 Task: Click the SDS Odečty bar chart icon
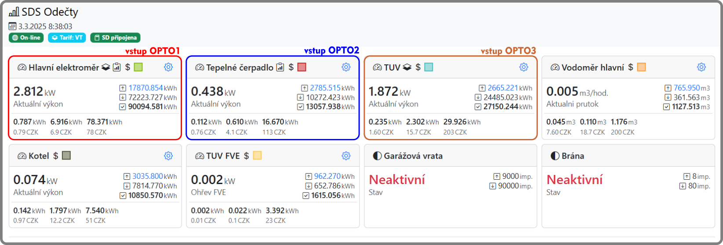pyautogui.click(x=14, y=12)
